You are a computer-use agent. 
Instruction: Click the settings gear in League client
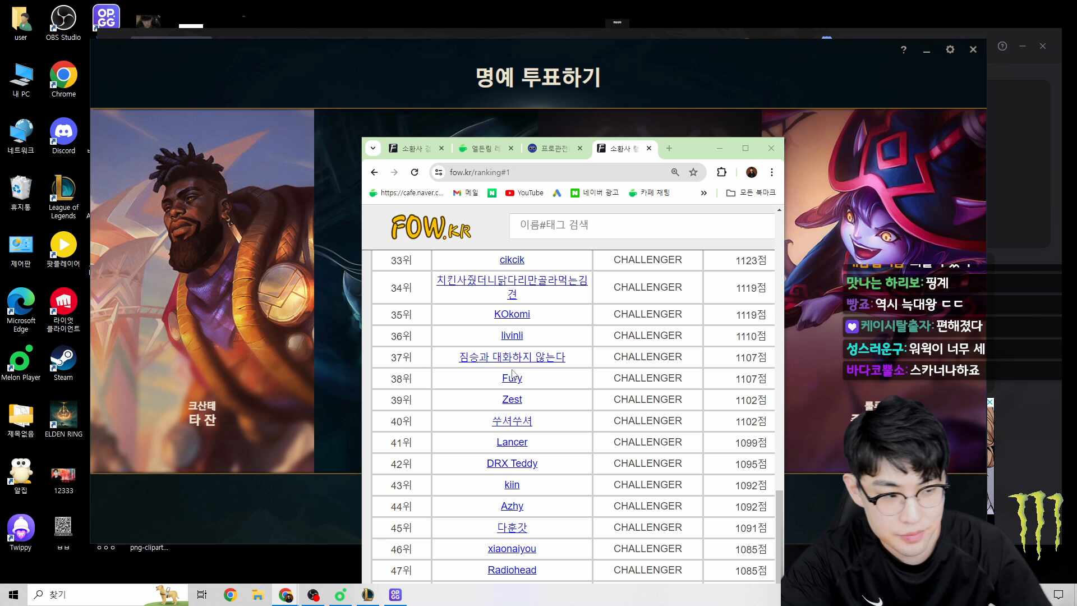click(x=950, y=49)
